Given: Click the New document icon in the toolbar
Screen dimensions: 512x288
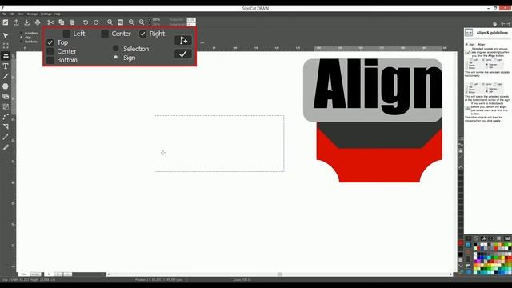Looking at the screenshot, I should point(6,22).
